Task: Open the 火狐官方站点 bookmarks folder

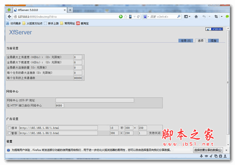Action: pos(32,23)
